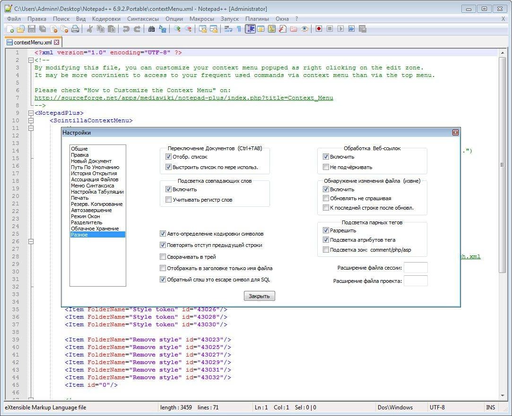
Task: Collapse ScintillaContextMenu fold on line 10
Action: click(x=31, y=120)
